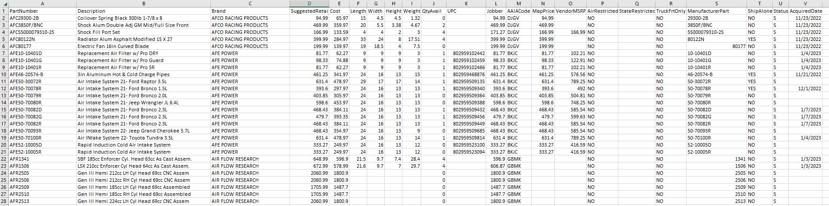Click the AAIACode header cell
This screenshot has width=829, height=206.
pyautogui.click(x=519, y=11)
